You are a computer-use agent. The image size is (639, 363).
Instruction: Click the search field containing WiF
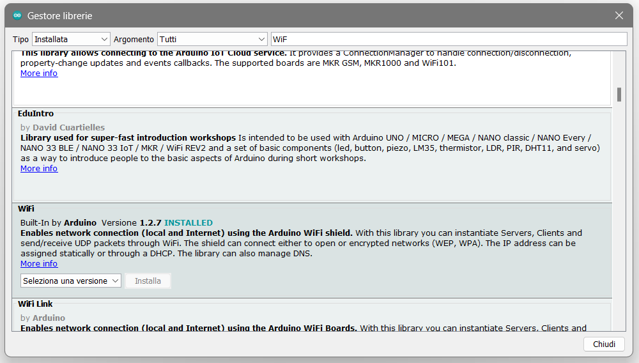(449, 39)
